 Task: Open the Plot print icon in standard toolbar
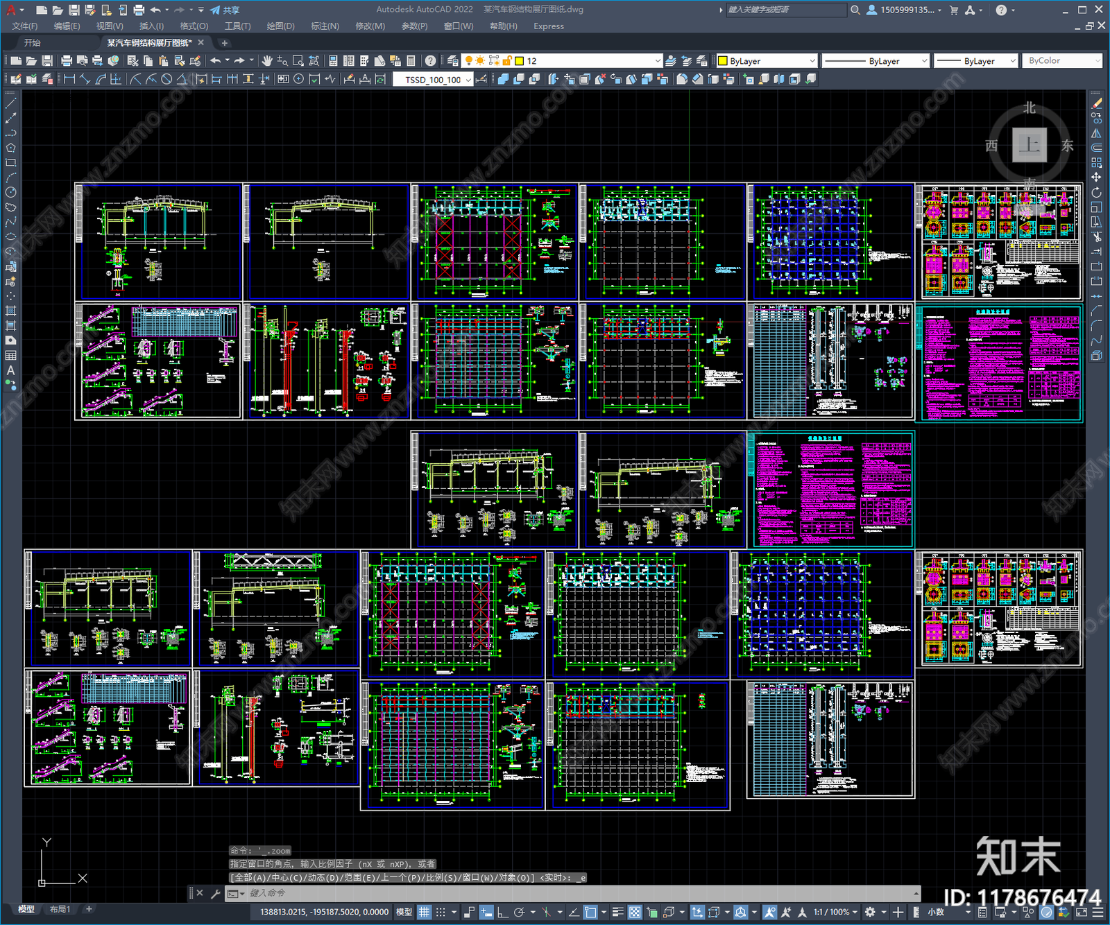(x=67, y=61)
